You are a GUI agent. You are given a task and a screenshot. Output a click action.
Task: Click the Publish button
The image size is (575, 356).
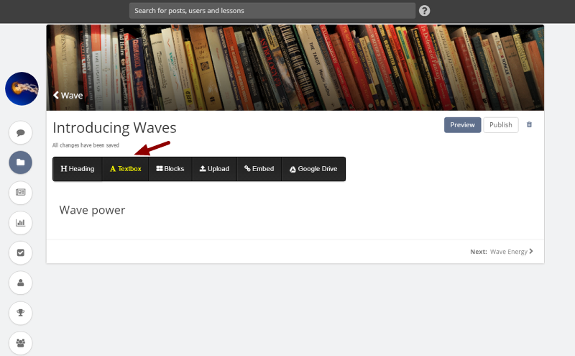500,125
